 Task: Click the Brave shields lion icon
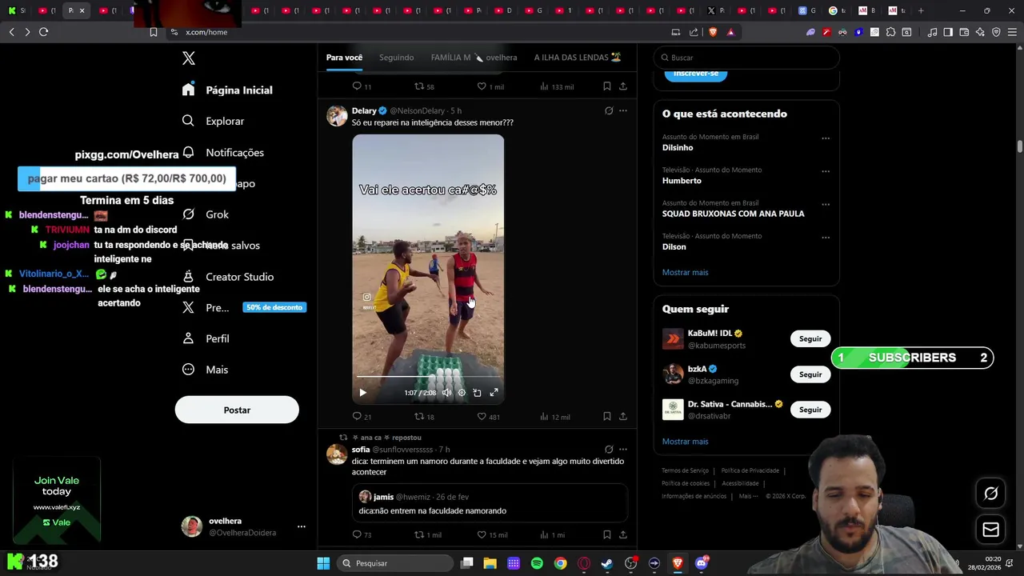point(713,32)
